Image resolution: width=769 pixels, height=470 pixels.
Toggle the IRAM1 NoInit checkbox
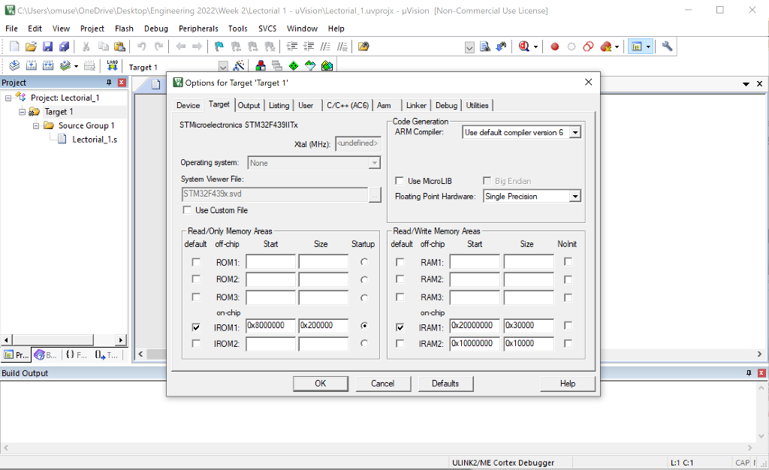(x=568, y=325)
